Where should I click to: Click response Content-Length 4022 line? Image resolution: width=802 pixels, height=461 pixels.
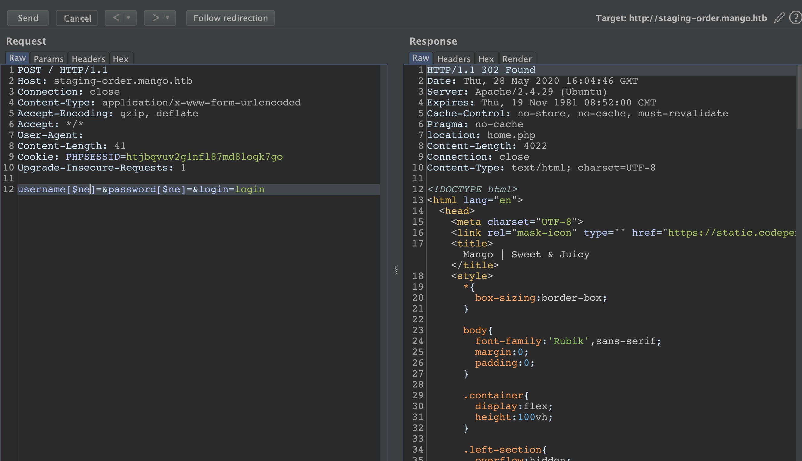487,146
